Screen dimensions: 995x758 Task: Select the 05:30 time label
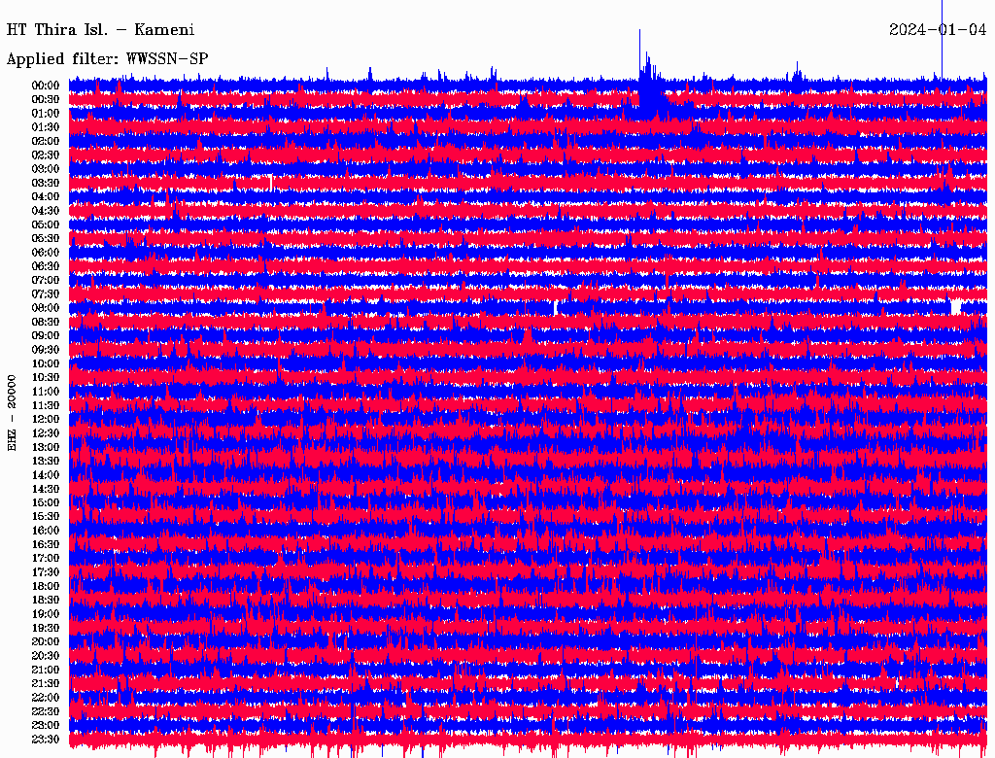[46, 239]
